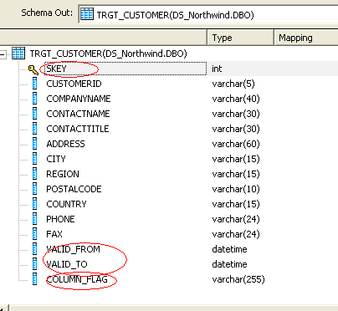Select the POSTALCODE column
Viewport: 338px width, 311px height.
(74, 189)
